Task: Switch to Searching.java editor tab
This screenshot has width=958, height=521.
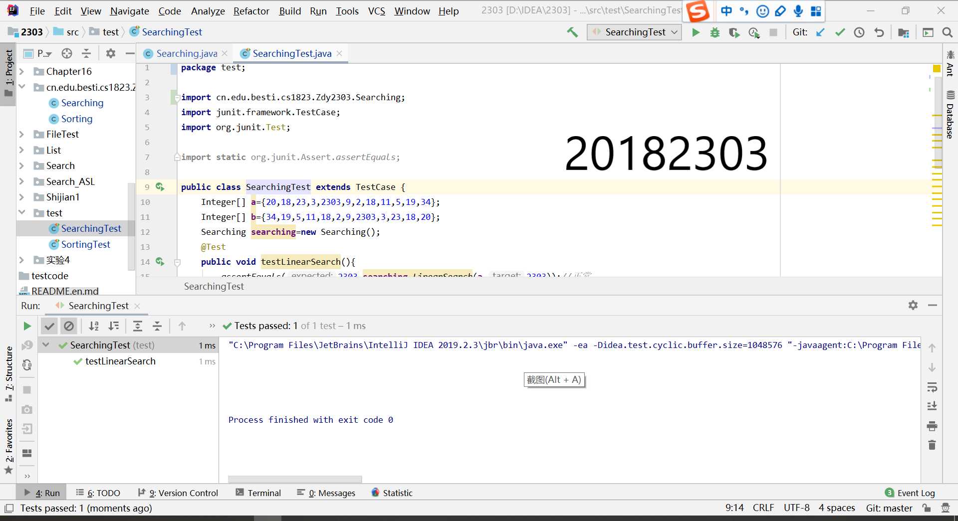Action: 186,53
